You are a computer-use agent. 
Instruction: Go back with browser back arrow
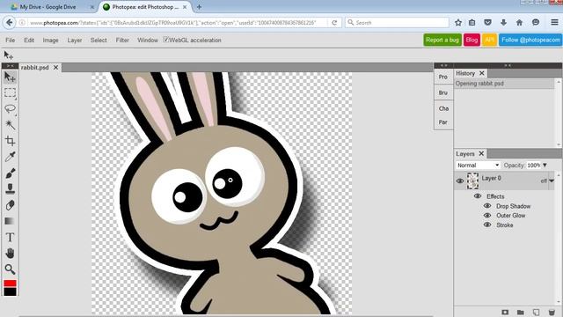pos(10,23)
